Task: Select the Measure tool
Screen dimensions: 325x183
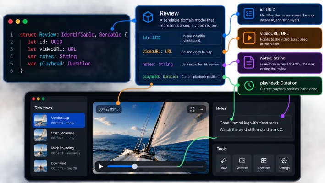Action: 242,163
